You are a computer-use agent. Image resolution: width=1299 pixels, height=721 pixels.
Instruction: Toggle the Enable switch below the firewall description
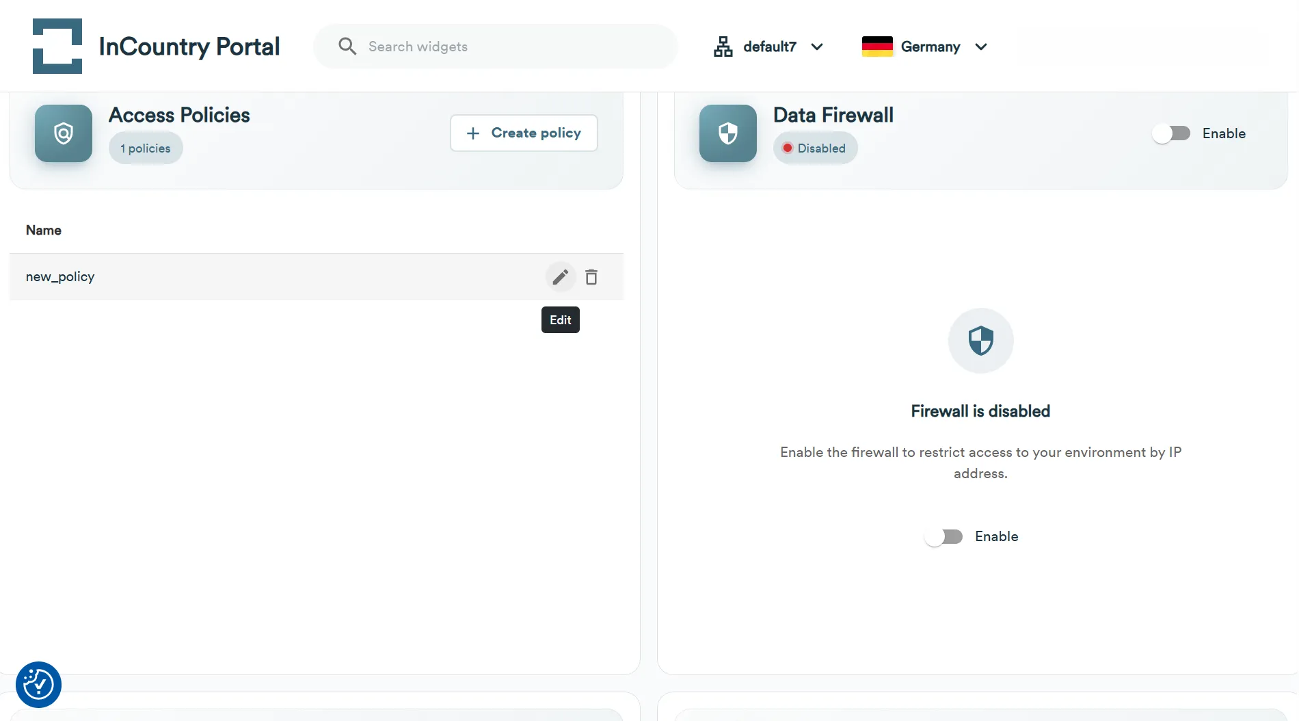click(943, 537)
